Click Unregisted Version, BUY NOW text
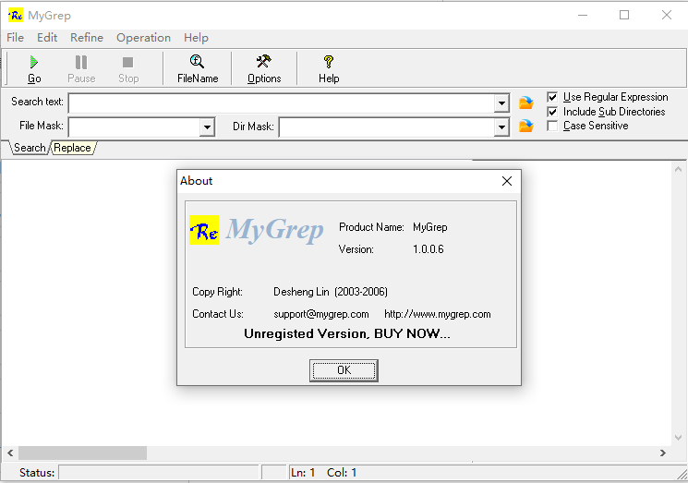Image resolution: width=688 pixels, height=483 pixels. (347, 333)
